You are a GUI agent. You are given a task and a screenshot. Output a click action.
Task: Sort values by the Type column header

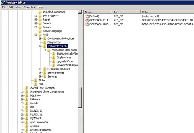(x=126, y=12)
